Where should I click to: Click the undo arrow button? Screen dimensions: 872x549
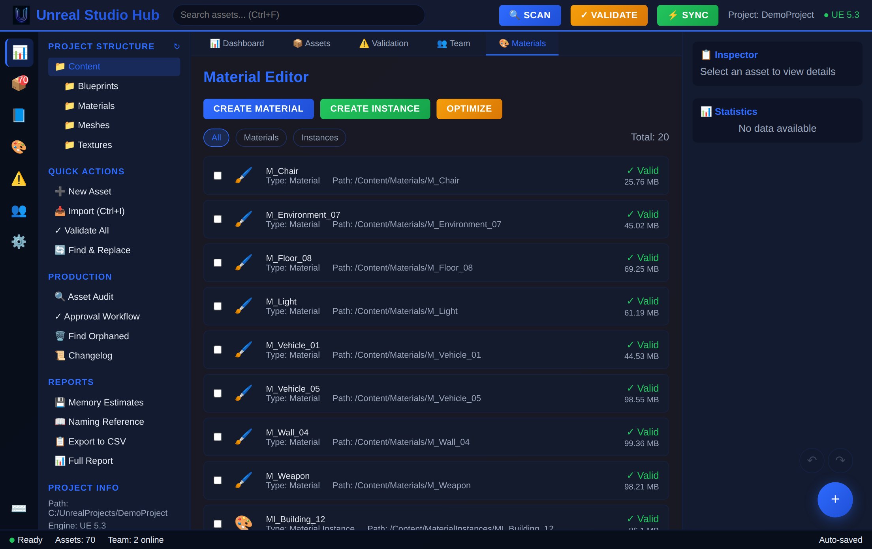(x=812, y=460)
